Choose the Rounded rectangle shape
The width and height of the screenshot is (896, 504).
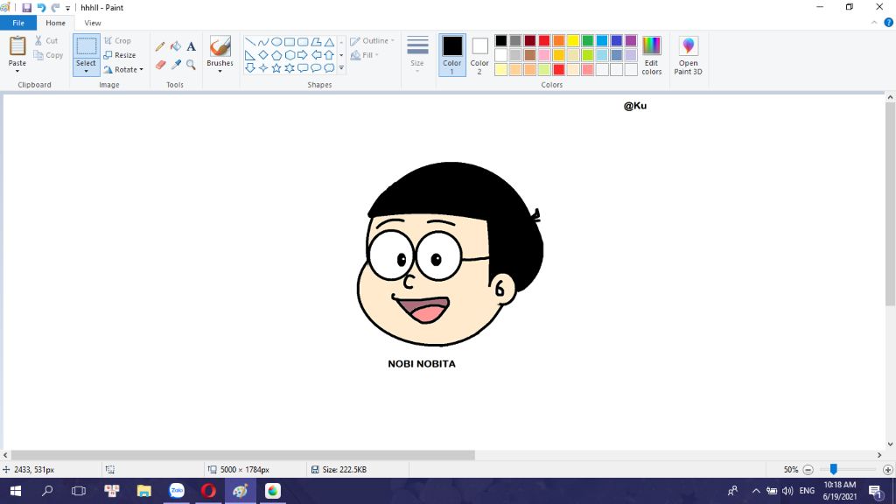point(303,42)
